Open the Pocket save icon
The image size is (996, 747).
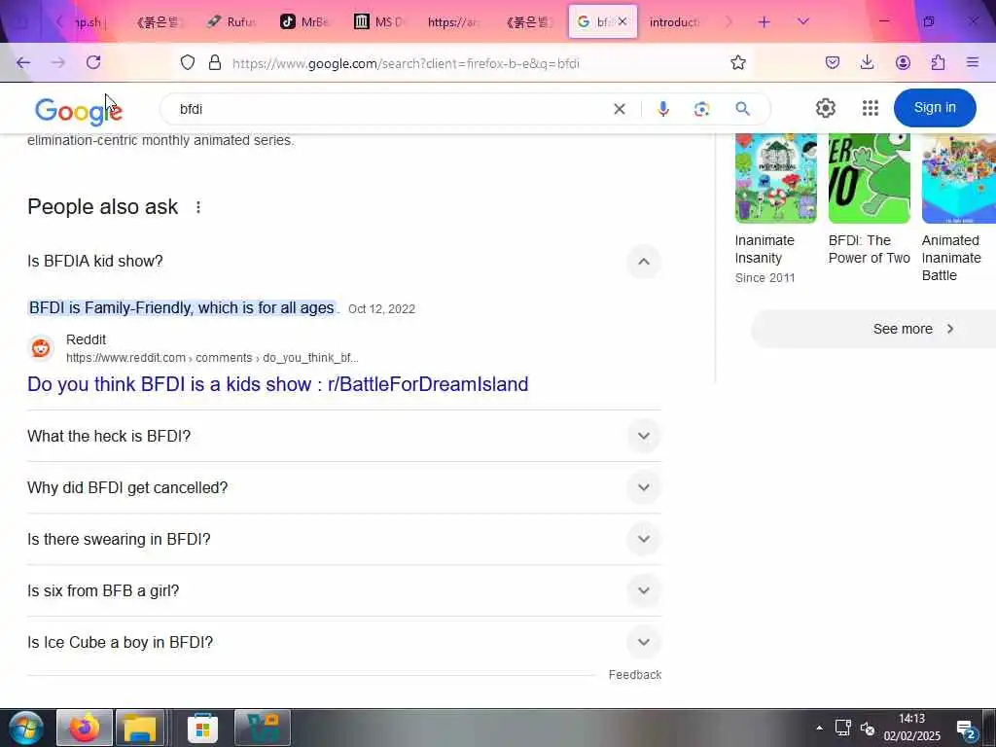[x=833, y=62]
